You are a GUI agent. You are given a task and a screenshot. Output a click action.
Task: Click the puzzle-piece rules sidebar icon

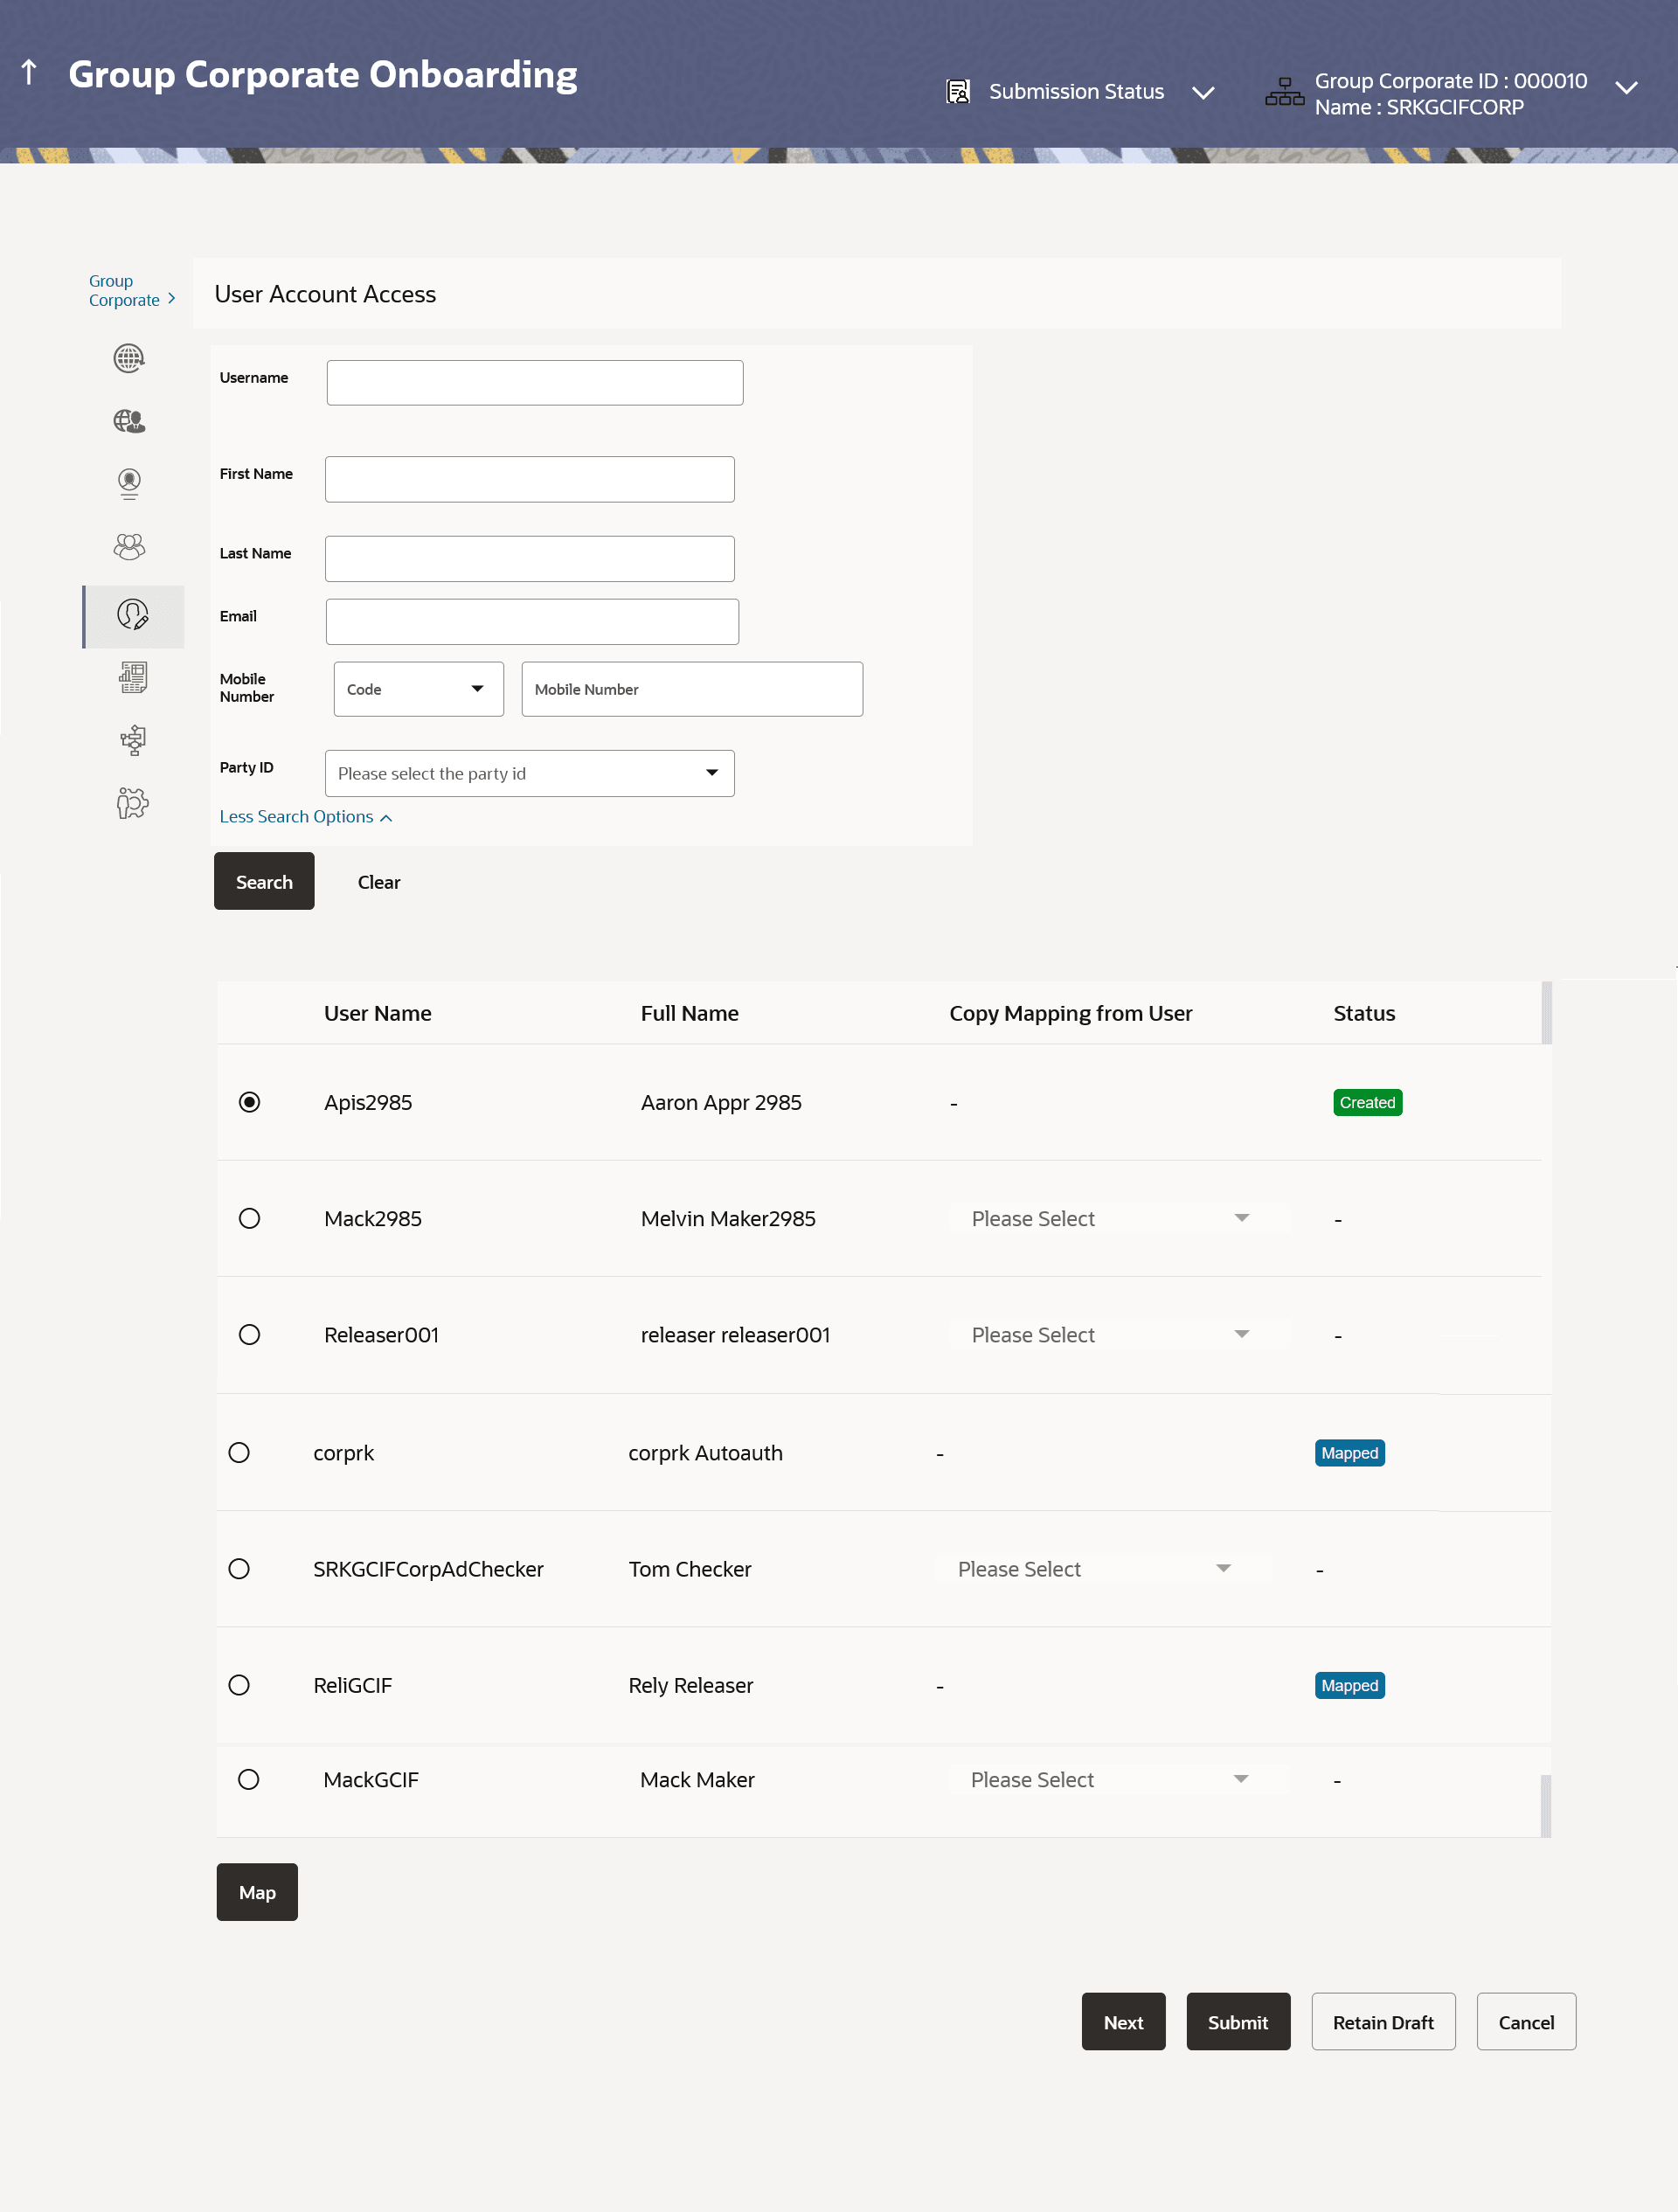click(132, 803)
